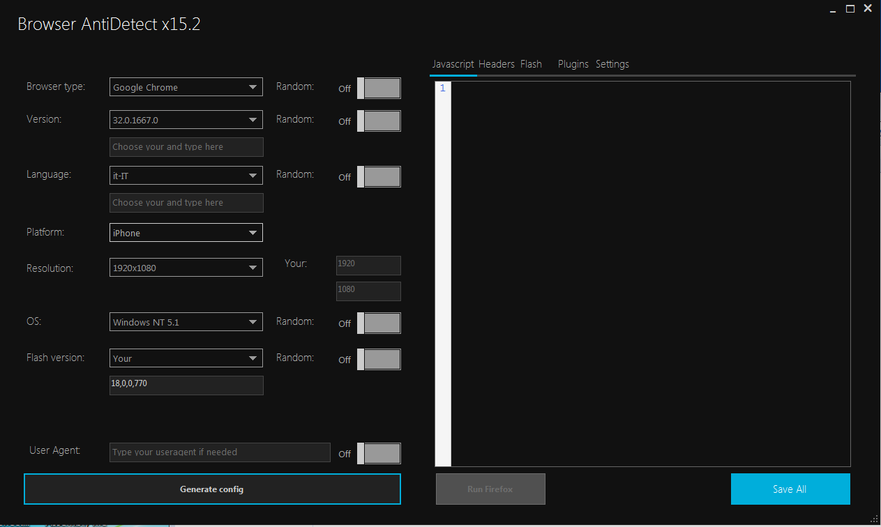This screenshot has width=881, height=527.
Task: Open the Language dropdown showing it-IT
Action: (186, 176)
